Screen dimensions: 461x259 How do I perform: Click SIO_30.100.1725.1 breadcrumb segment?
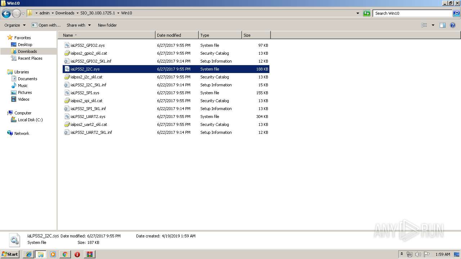tap(98, 13)
